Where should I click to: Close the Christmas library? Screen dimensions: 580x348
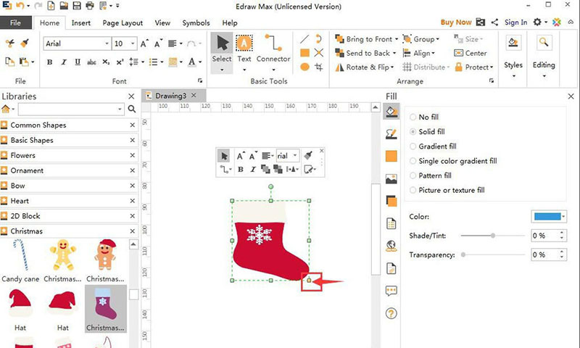pos(133,231)
